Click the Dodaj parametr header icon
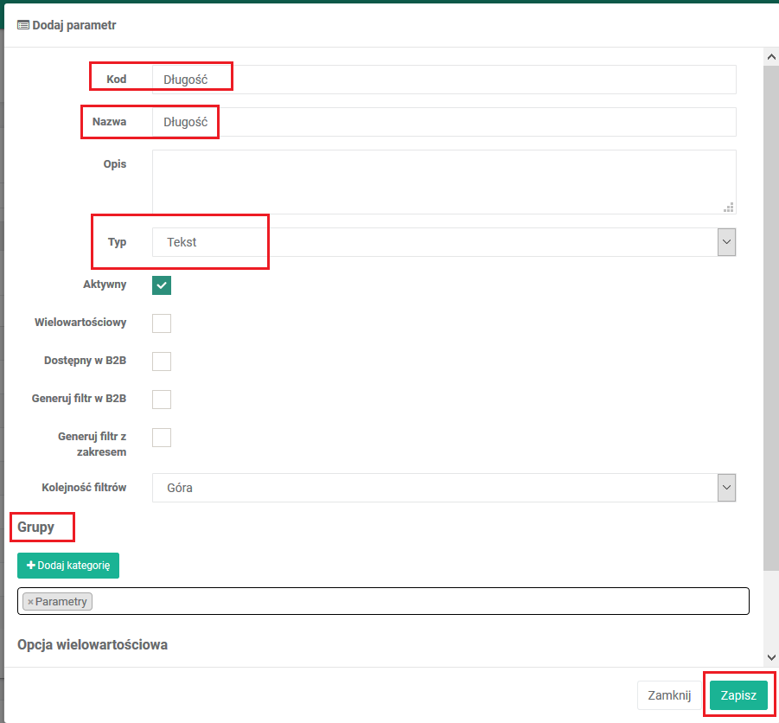Viewport: 779px width, 723px height. click(x=23, y=26)
